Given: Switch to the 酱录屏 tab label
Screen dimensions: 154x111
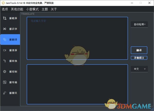Looking at the screenshot, I should (x=13, y=50).
